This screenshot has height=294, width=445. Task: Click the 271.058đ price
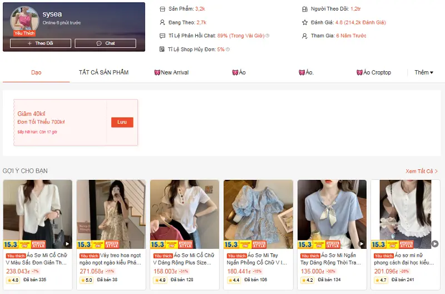(x=91, y=272)
